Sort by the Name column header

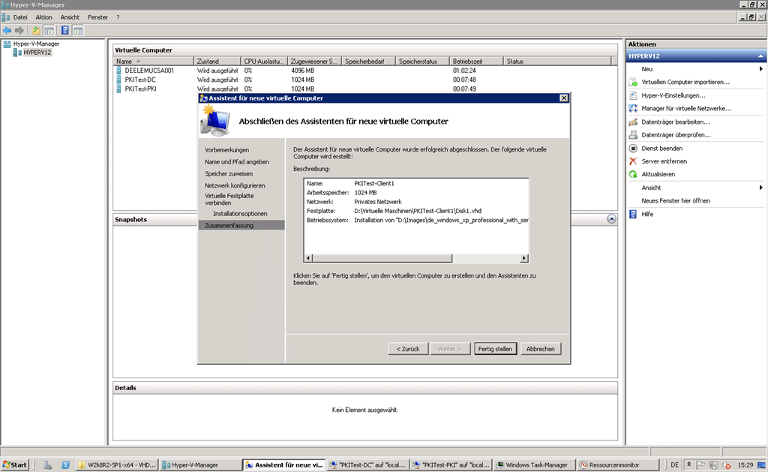pyautogui.click(x=154, y=62)
